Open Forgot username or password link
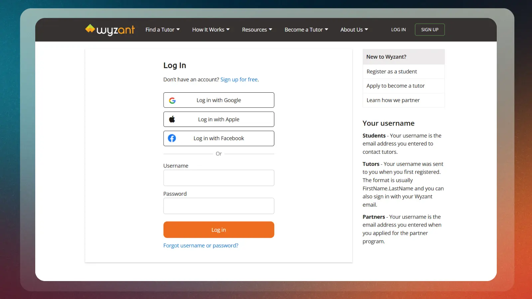The image size is (532, 299). click(x=201, y=246)
